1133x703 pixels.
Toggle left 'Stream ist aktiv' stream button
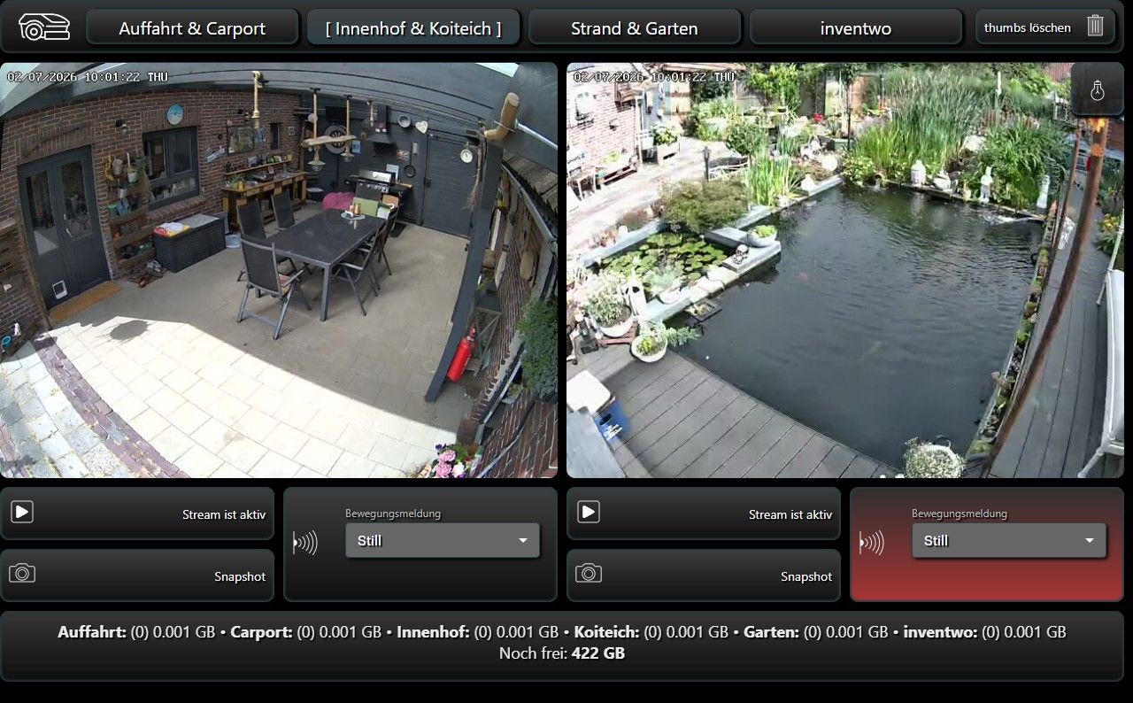[x=137, y=514]
